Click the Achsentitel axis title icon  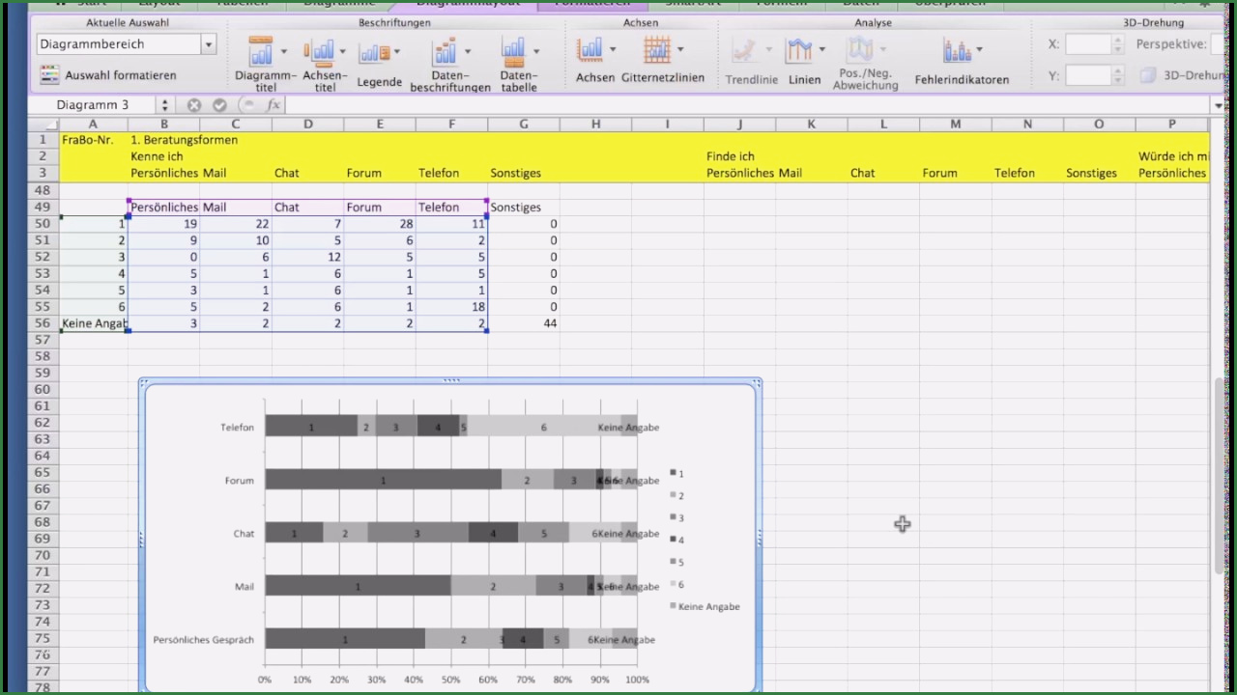(x=319, y=52)
